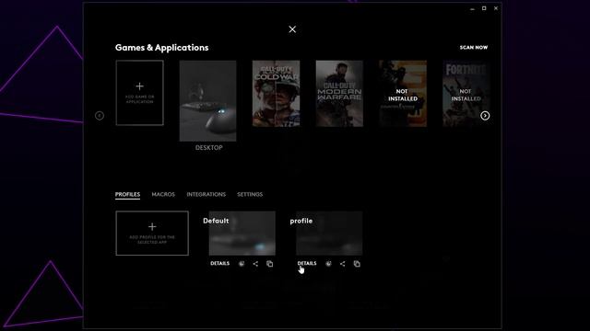Duplicate the Default profile
The height and width of the screenshot is (331, 590).
(270, 264)
